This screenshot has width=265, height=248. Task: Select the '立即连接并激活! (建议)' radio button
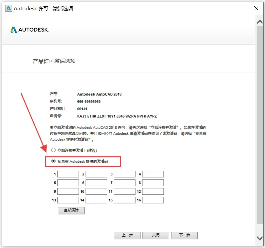[53, 150]
